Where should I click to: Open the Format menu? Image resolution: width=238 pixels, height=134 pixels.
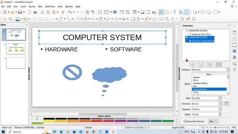pyautogui.click(x=32, y=7)
